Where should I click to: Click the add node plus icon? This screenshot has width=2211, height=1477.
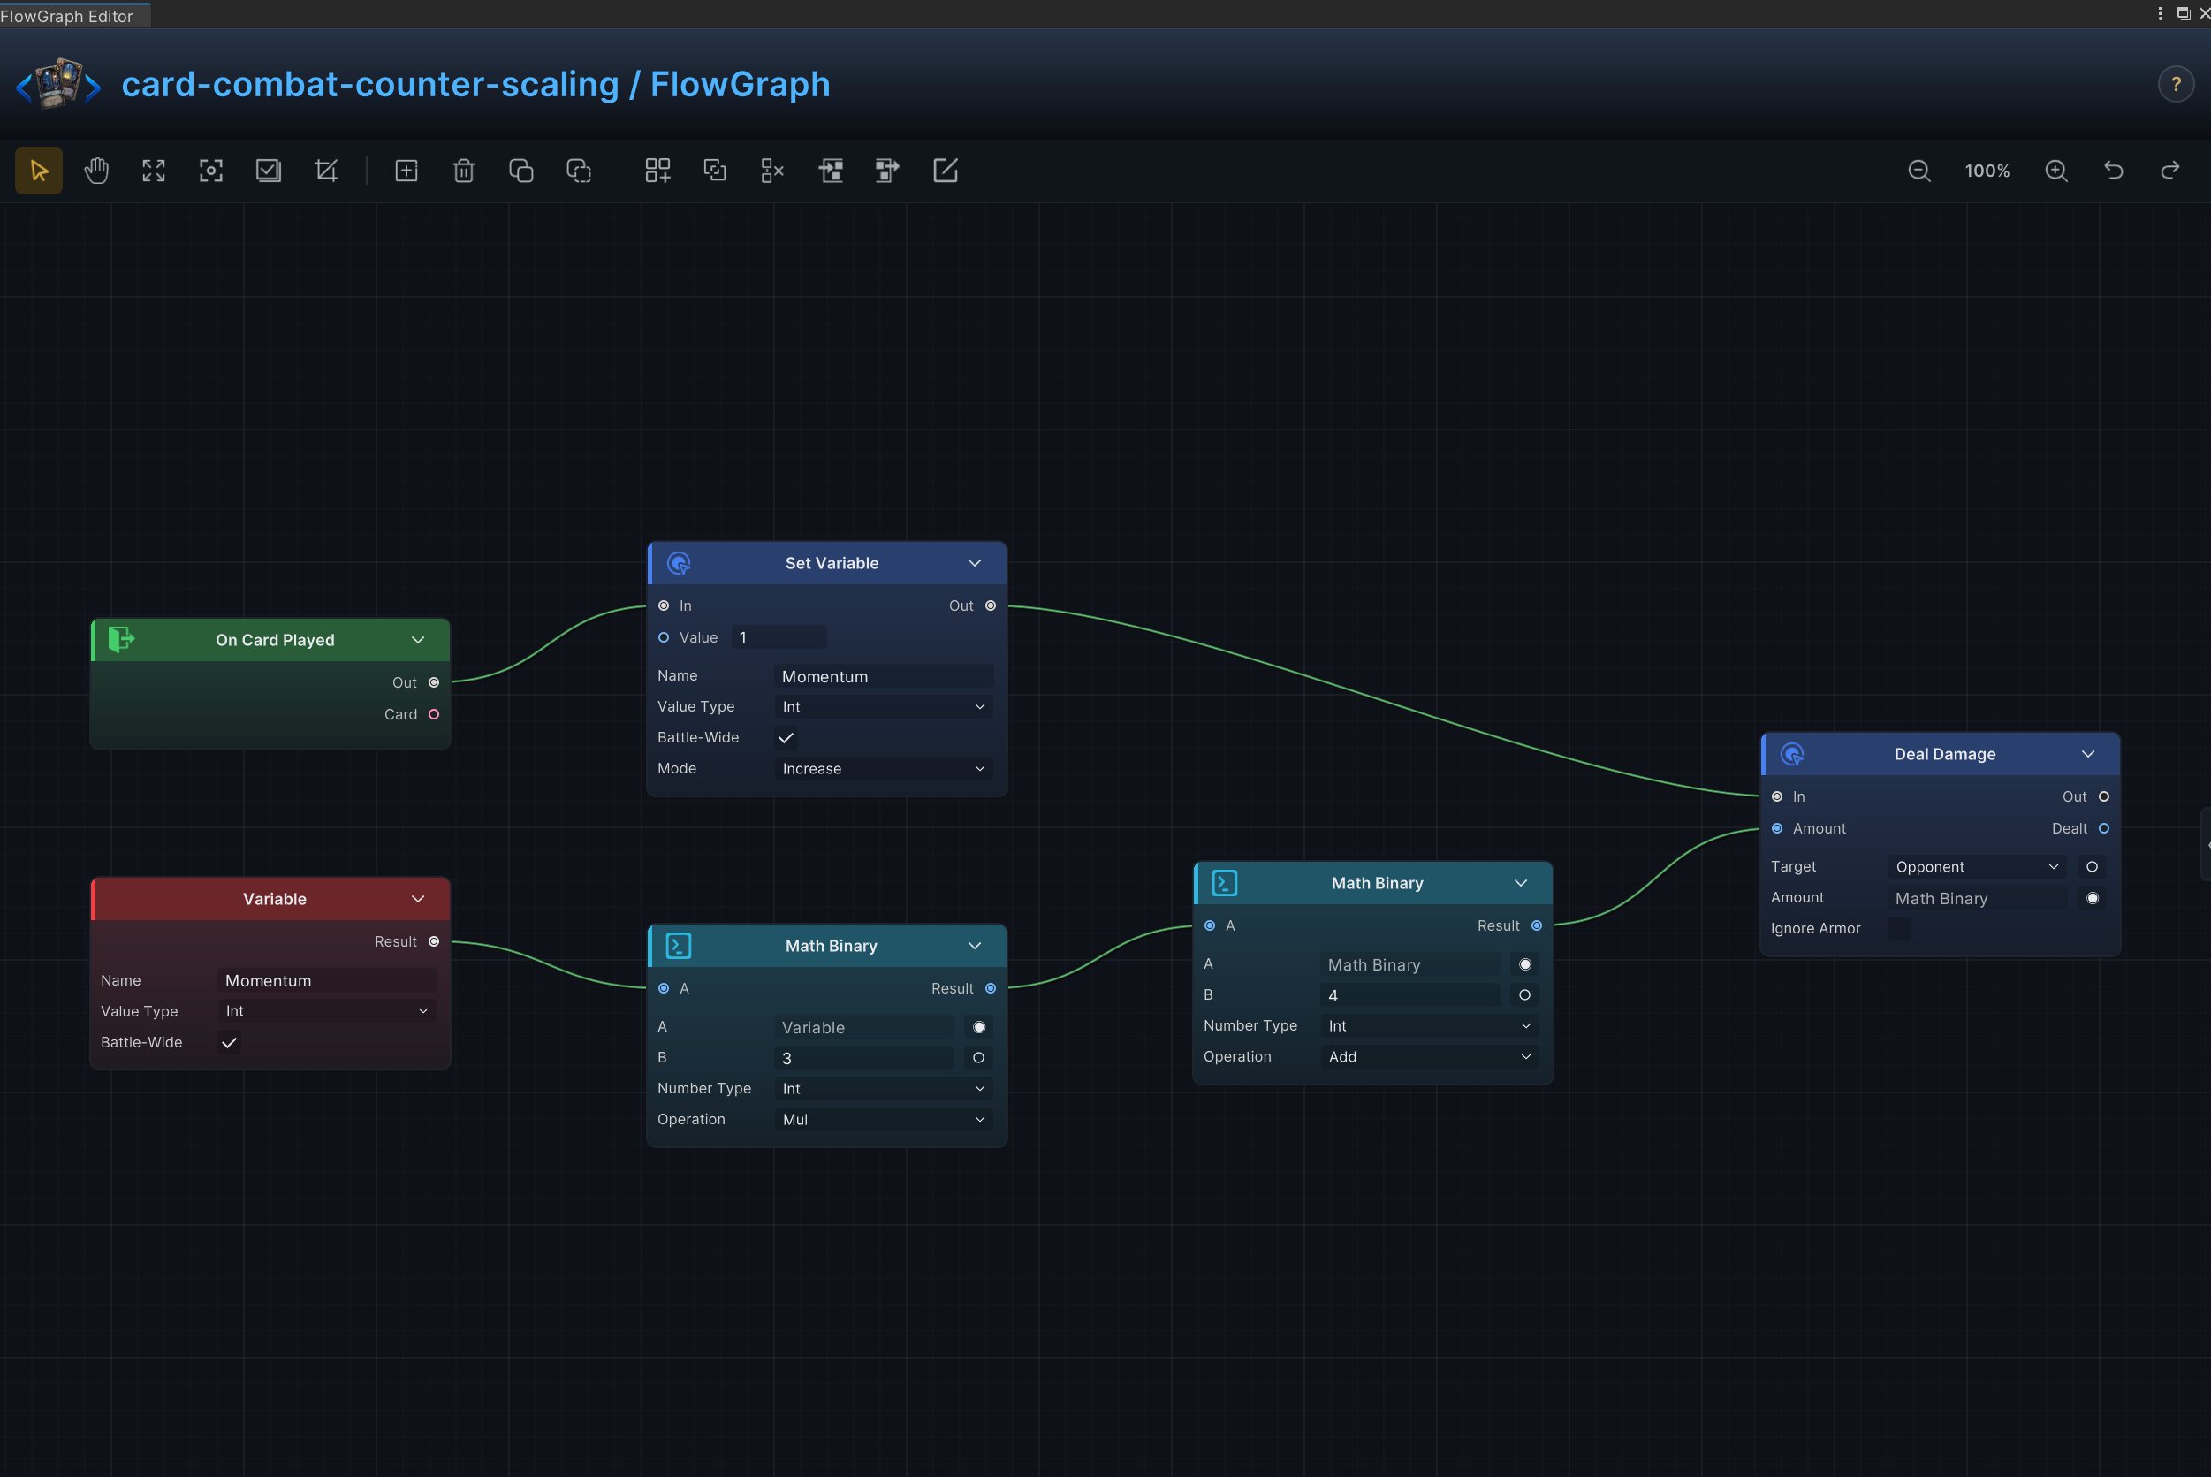pos(406,171)
